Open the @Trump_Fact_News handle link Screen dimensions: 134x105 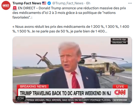click(68, 3)
